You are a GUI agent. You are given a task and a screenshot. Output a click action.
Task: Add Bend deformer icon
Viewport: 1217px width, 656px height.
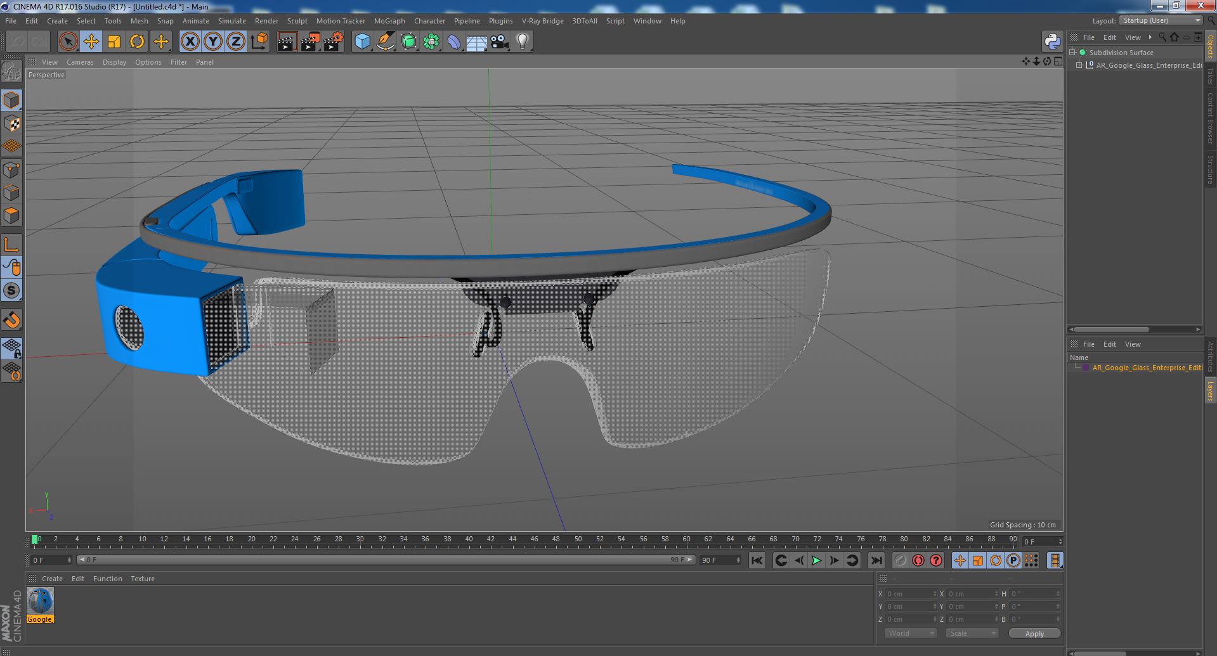click(x=454, y=42)
